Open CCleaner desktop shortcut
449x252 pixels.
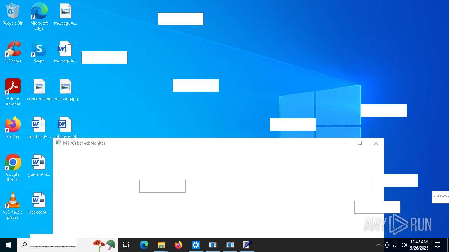click(13, 52)
